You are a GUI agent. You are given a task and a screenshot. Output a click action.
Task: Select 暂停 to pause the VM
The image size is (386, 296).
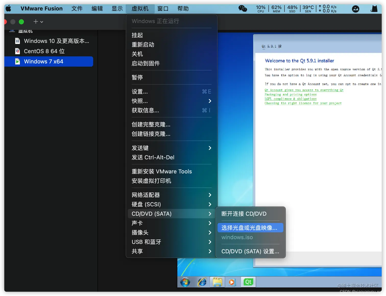[x=171, y=78]
